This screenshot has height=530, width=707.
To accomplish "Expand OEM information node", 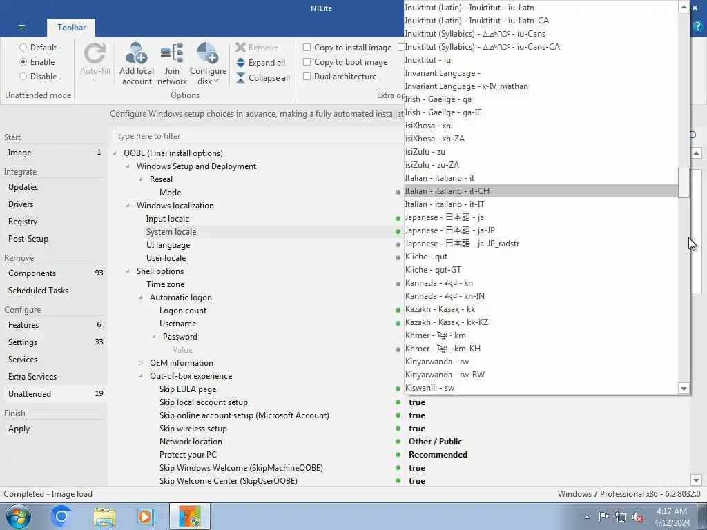I will (141, 363).
